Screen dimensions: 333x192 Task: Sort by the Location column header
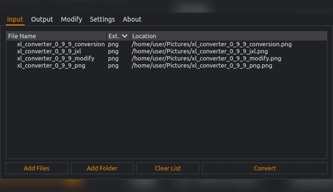(x=229, y=36)
